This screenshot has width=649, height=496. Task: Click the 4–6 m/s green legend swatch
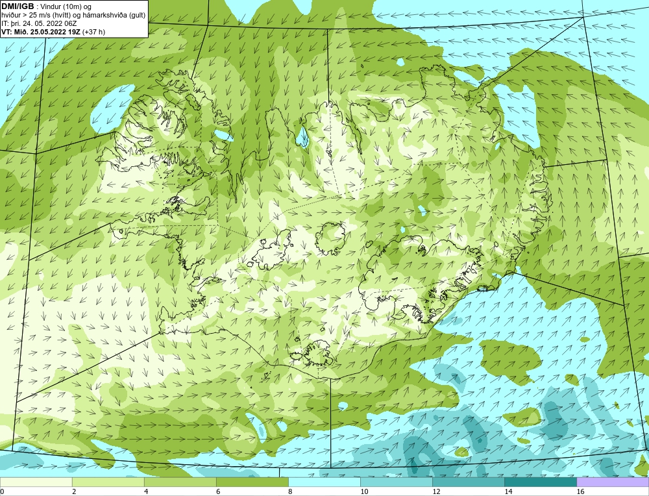[x=180, y=482]
